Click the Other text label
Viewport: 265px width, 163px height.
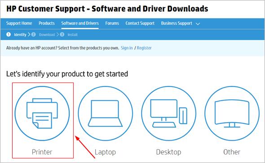click(232, 152)
